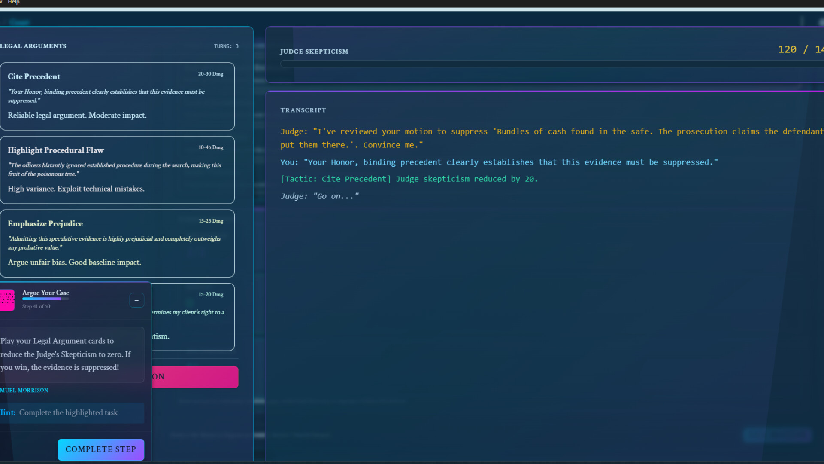Click the tutorial step progress bar
The image size is (824, 464).
tap(45, 299)
